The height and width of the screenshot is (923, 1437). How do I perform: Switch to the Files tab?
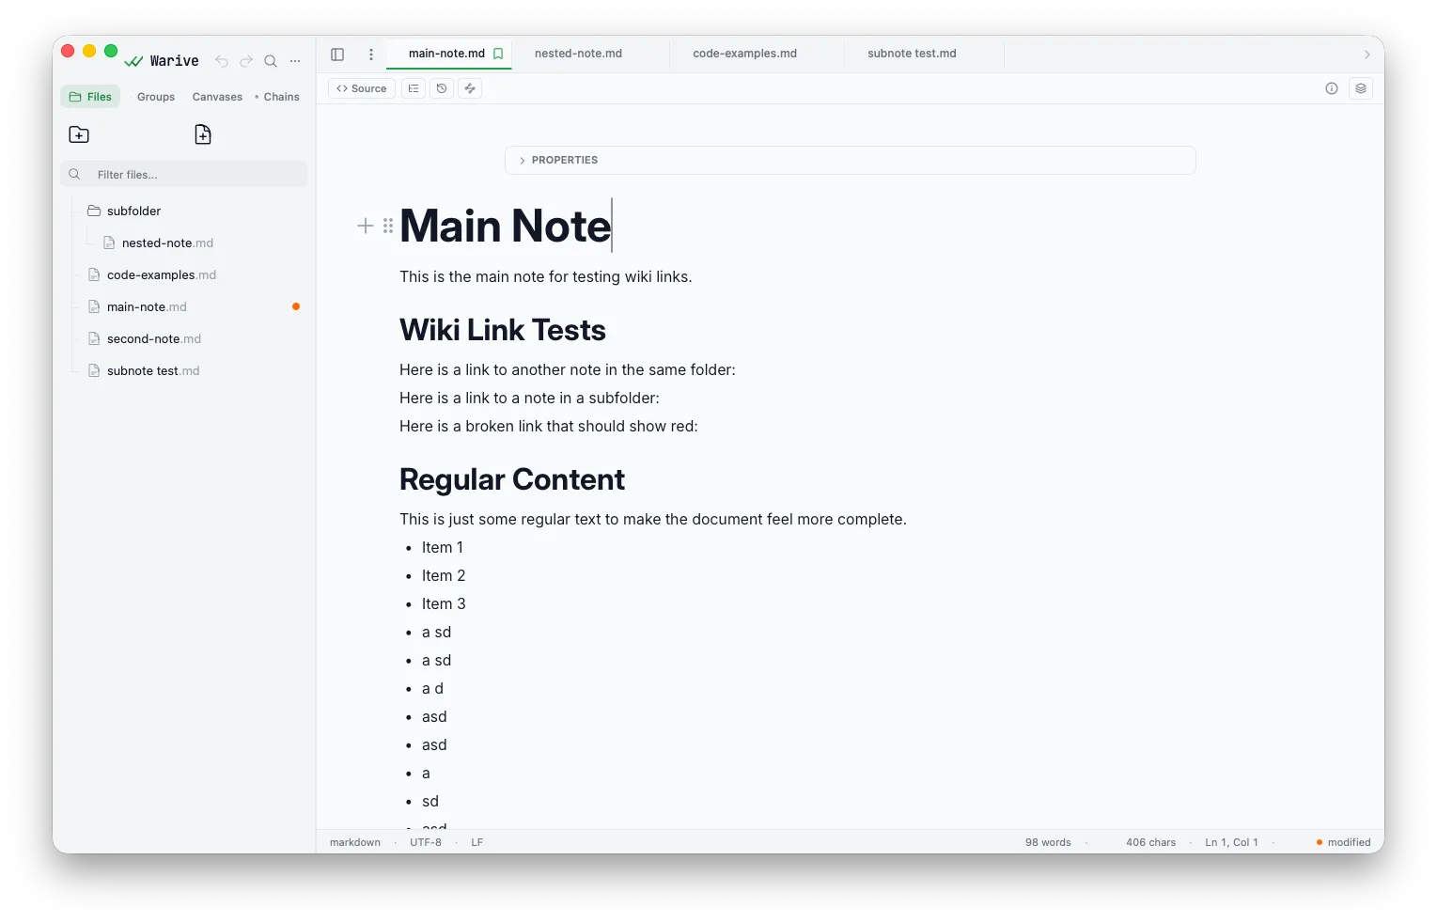90,97
